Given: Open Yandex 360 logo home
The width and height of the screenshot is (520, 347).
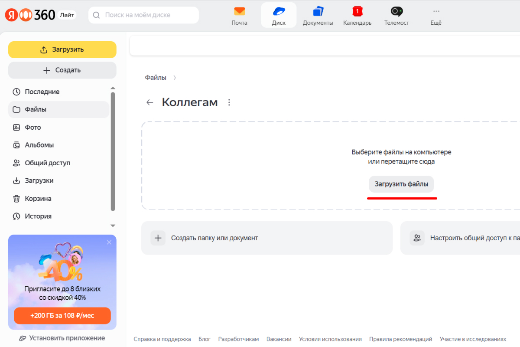Looking at the screenshot, I should tap(30, 15).
